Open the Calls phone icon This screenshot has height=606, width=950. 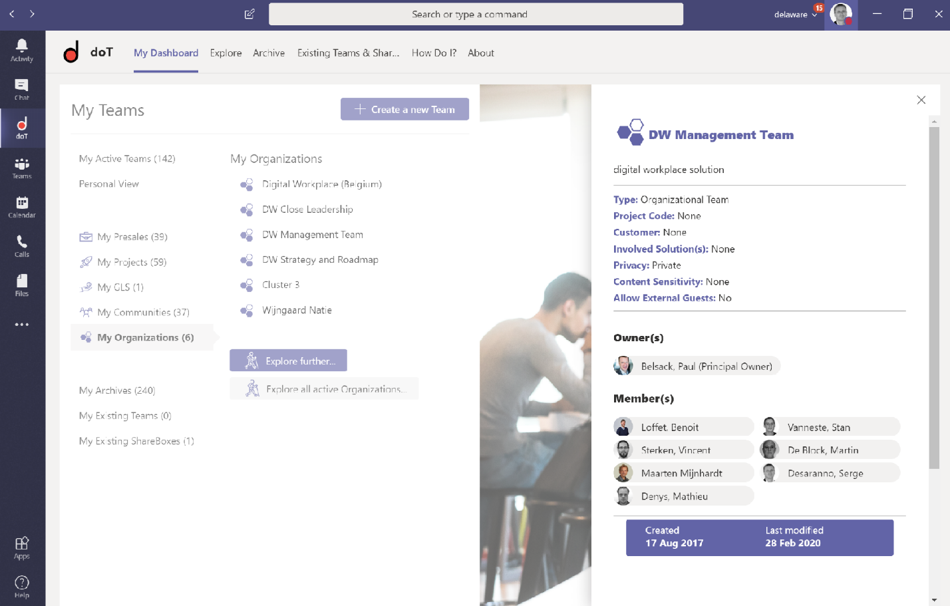pyautogui.click(x=22, y=245)
